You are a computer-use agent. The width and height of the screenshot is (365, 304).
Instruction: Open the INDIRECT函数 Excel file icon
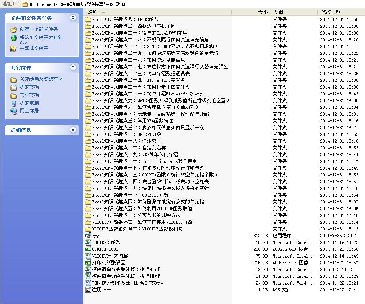[88, 242]
